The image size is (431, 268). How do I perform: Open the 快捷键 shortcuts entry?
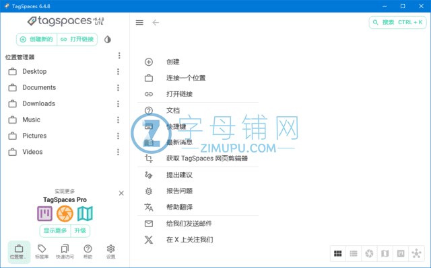[198, 126]
